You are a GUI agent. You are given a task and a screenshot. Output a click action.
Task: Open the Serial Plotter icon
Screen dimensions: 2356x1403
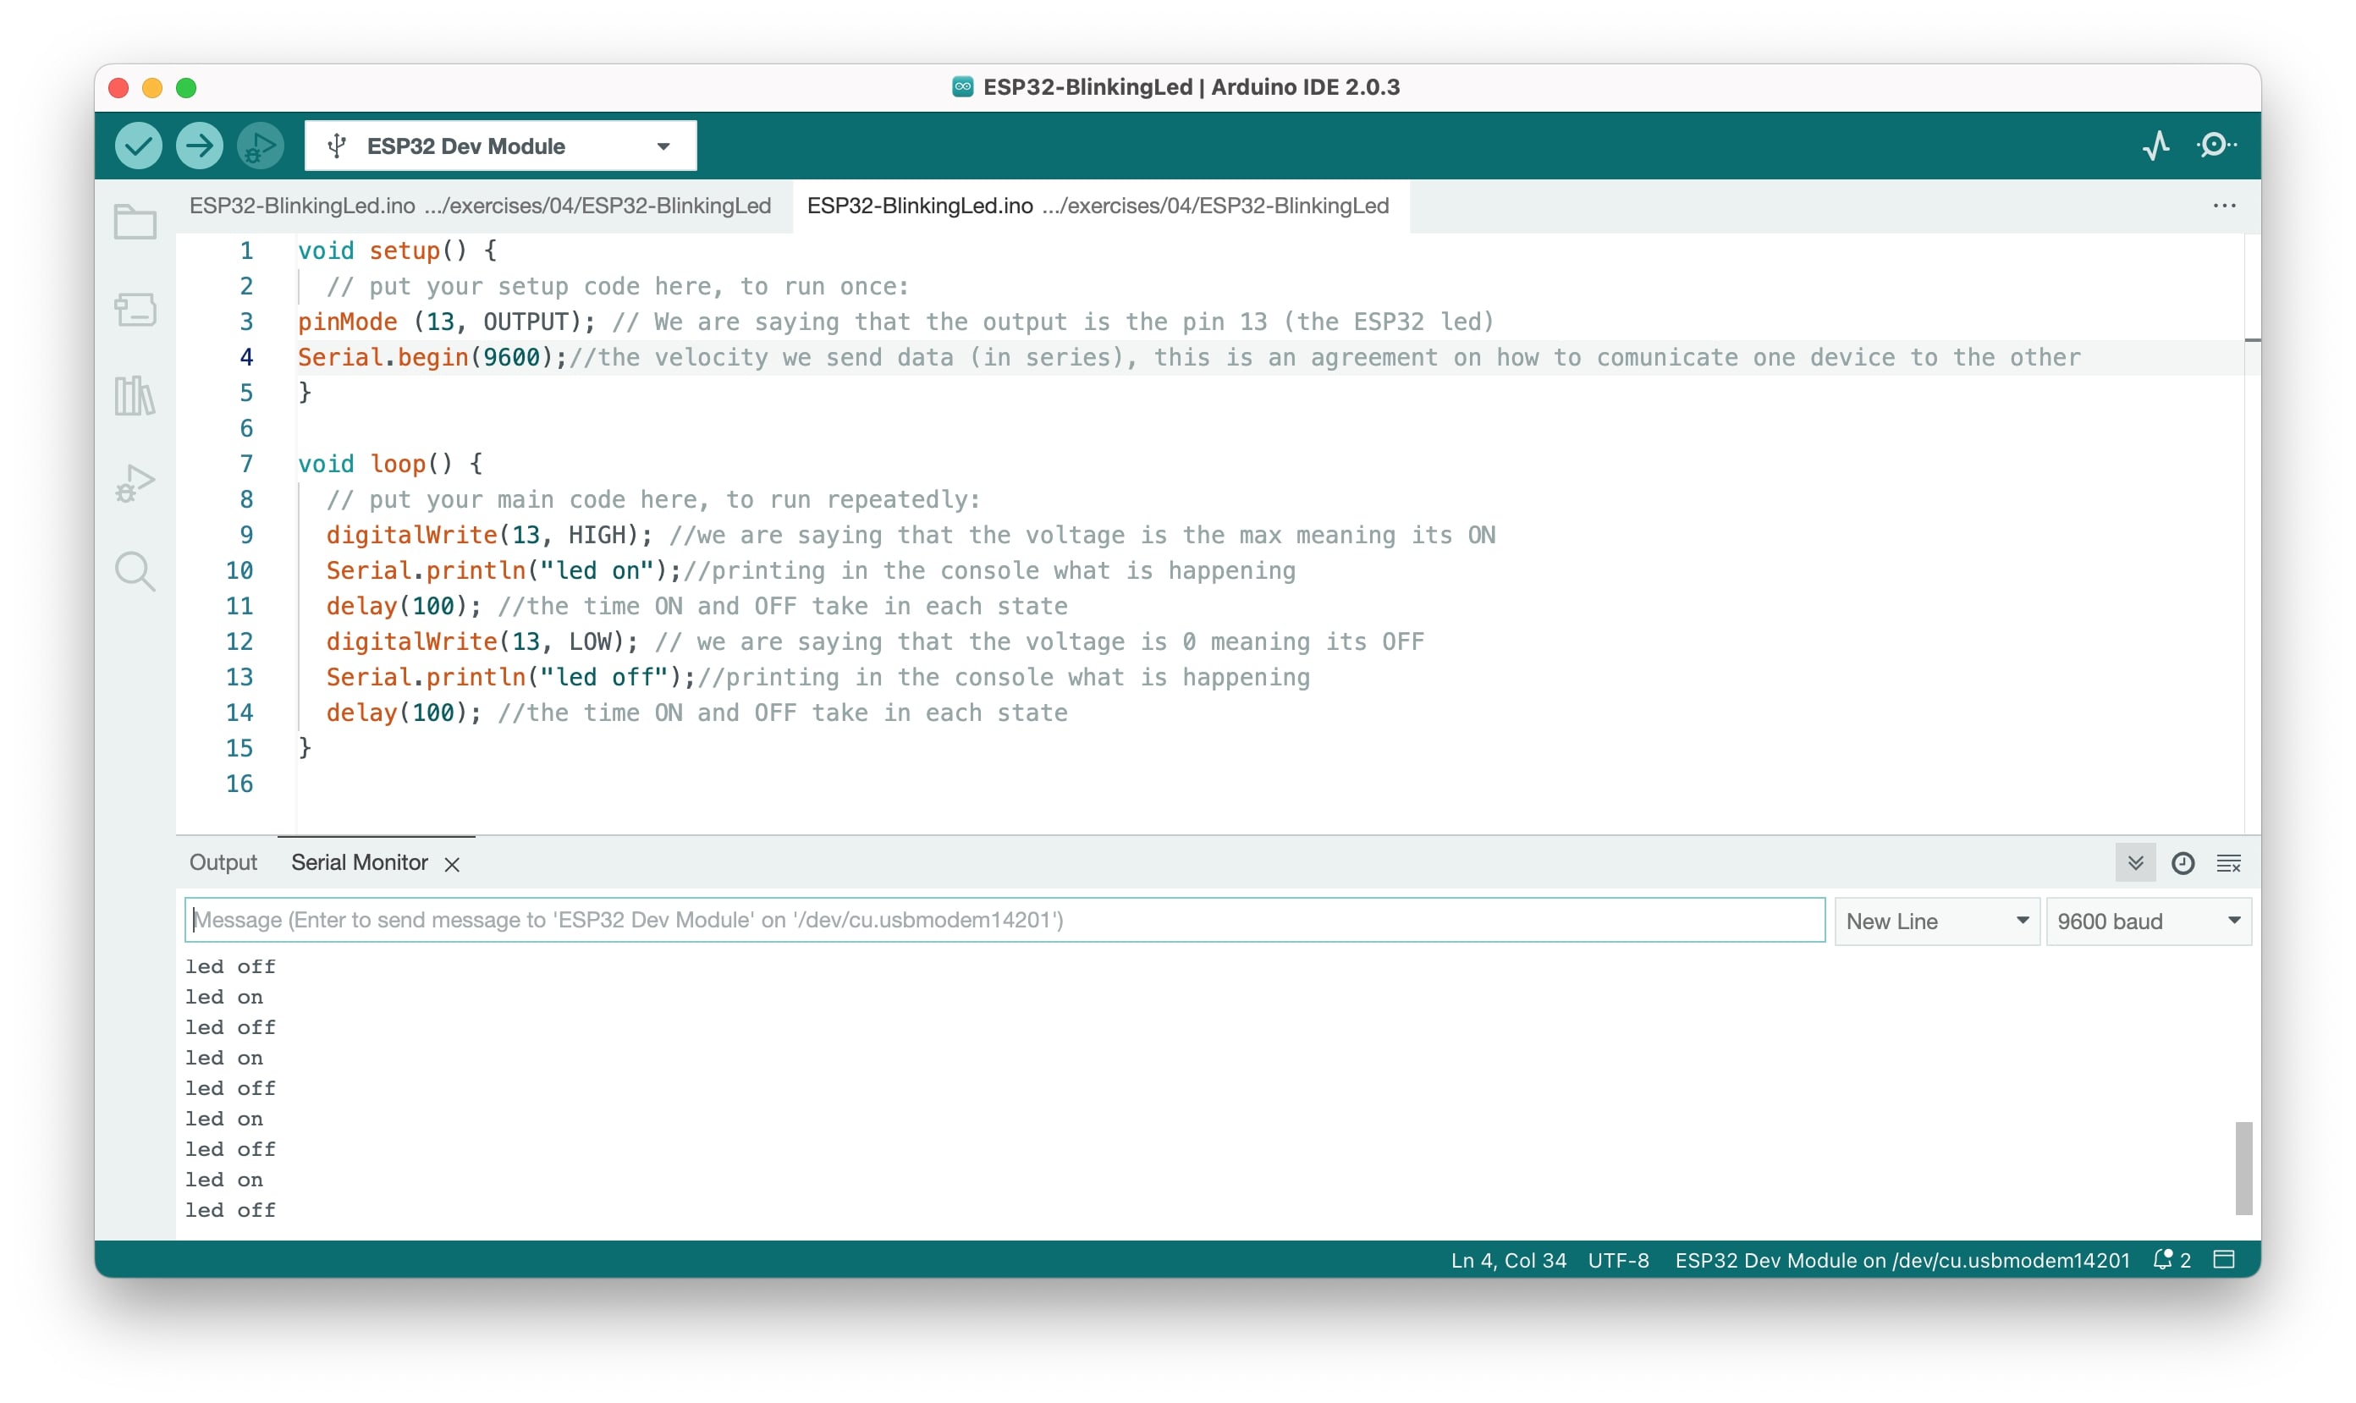[2155, 146]
